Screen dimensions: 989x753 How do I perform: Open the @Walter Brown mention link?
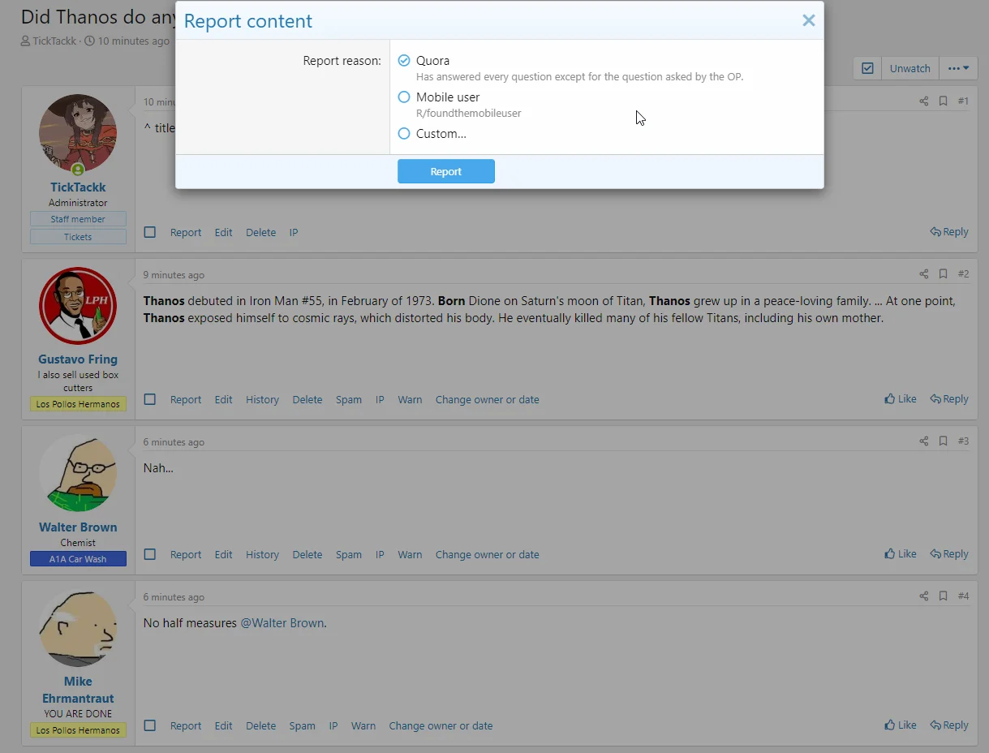(x=282, y=623)
